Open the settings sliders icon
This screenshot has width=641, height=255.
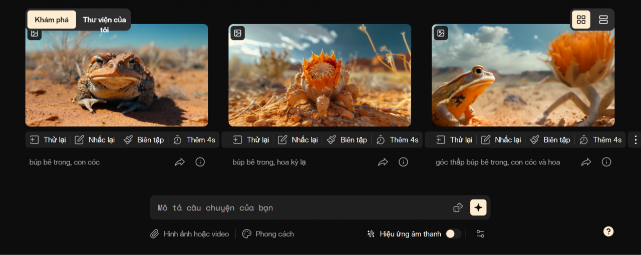click(480, 234)
